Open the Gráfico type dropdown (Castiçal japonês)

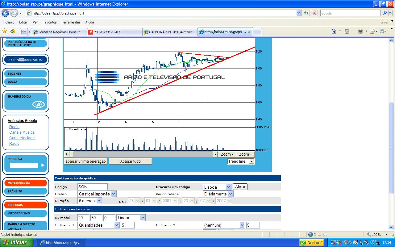(114, 194)
